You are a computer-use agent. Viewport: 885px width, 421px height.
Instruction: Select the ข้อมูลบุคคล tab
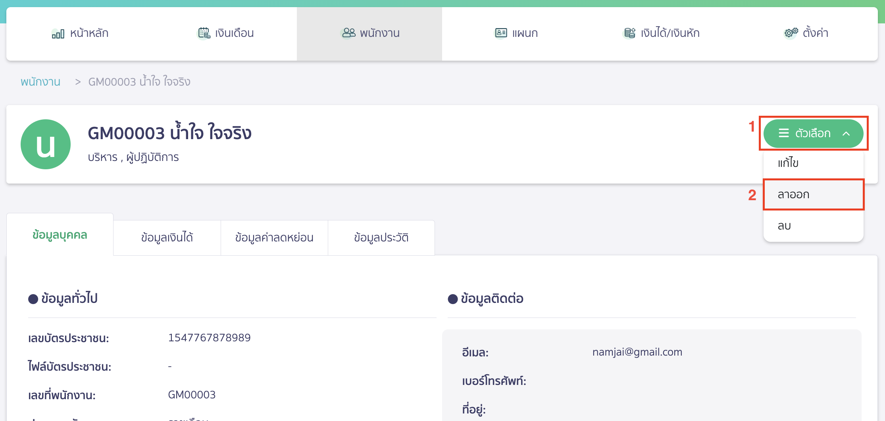click(60, 235)
